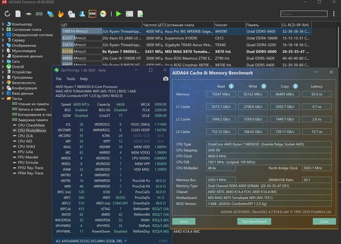Click the results list vertical scrollbar
341x244 pixels.
[338, 47]
